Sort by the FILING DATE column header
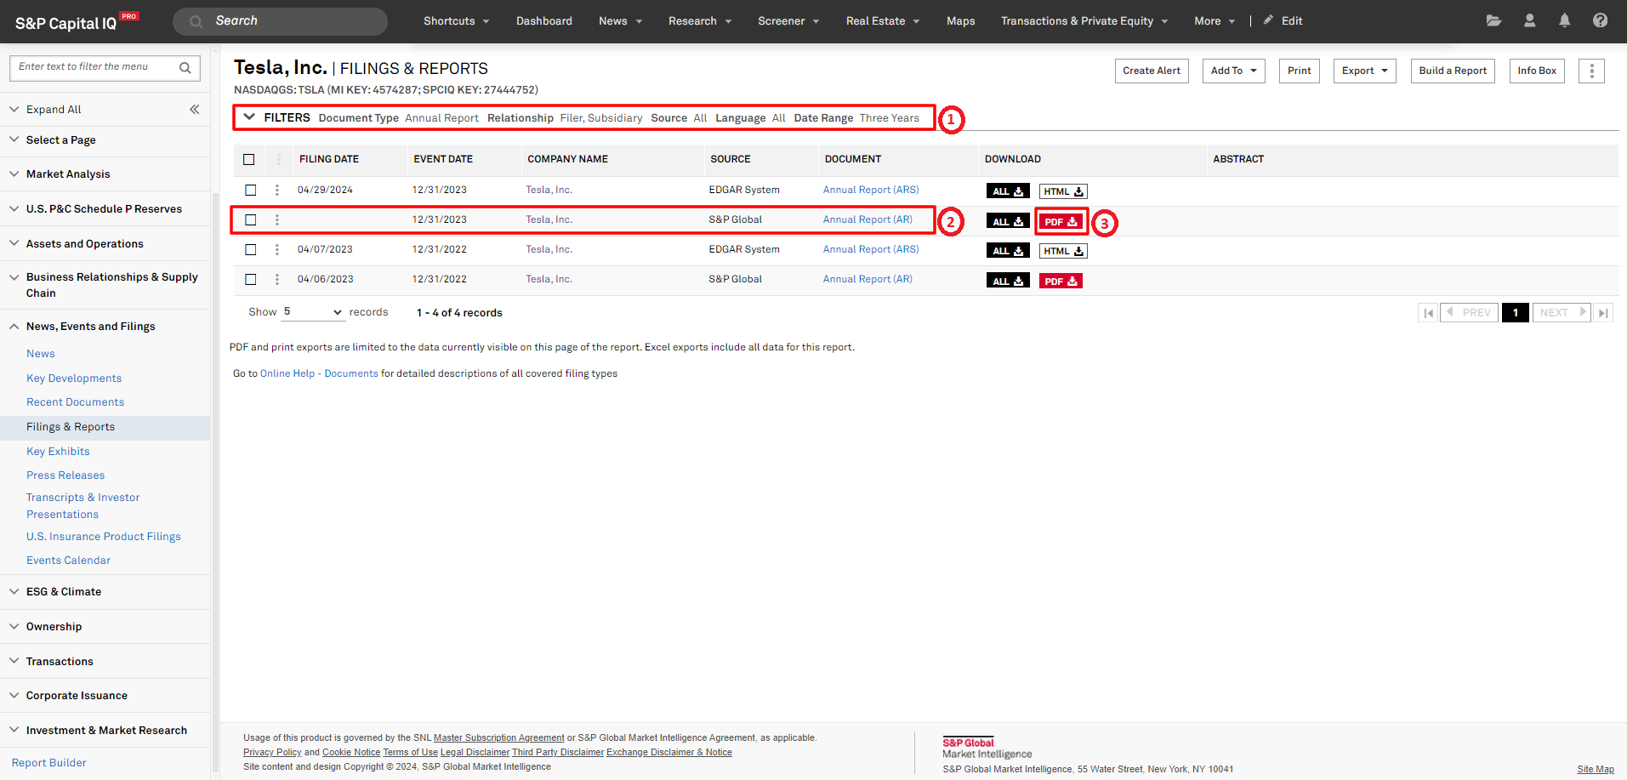Screen dimensions: 1627x780 click(329, 159)
